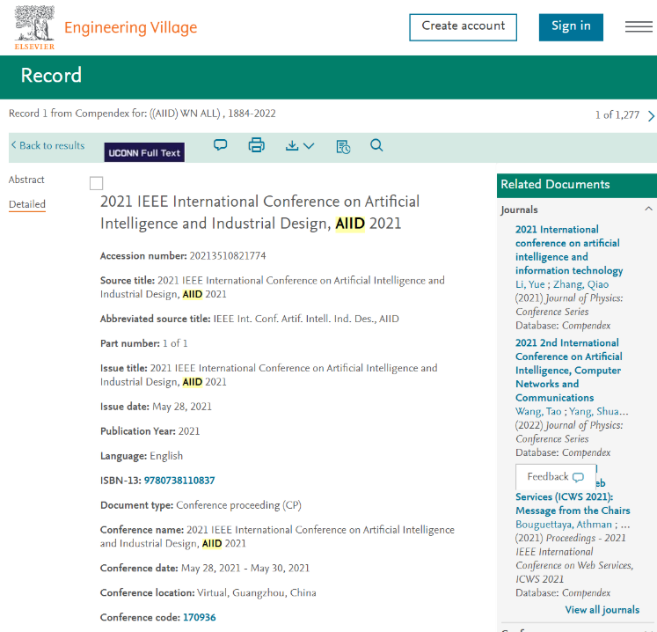This screenshot has width=657, height=632.
Task: Click View all journals
Action: click(602, 610)
